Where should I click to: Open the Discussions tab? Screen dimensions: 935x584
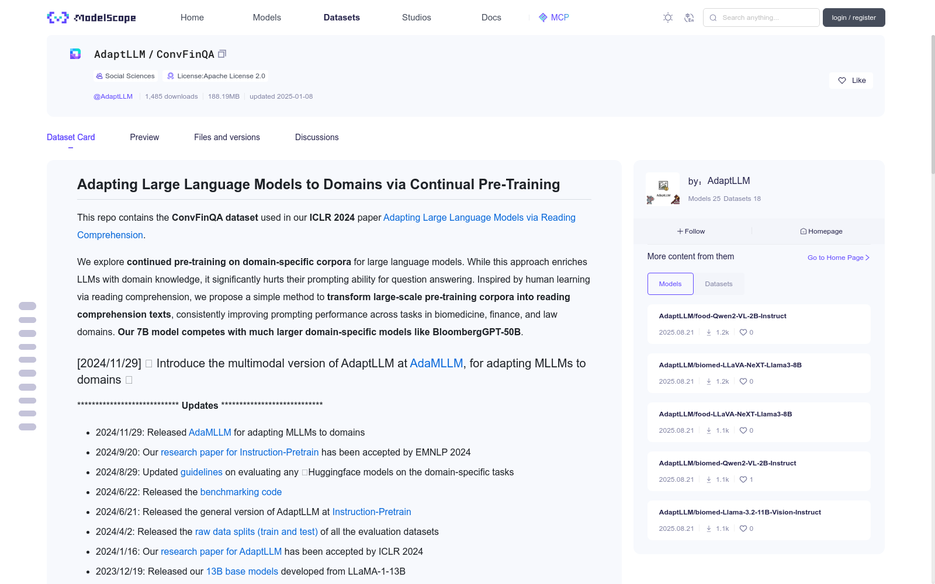pos(317,137)
